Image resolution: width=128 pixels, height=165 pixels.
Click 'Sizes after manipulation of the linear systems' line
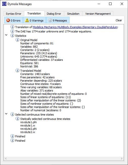pyautogui.click(x=51, y=100)
